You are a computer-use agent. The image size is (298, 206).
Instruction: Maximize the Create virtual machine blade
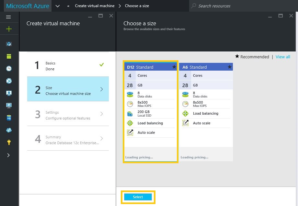pos(100,16)
